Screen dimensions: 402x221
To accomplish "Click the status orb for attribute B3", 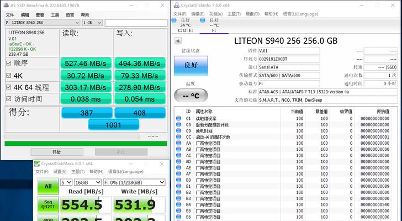I will (179, 198).
